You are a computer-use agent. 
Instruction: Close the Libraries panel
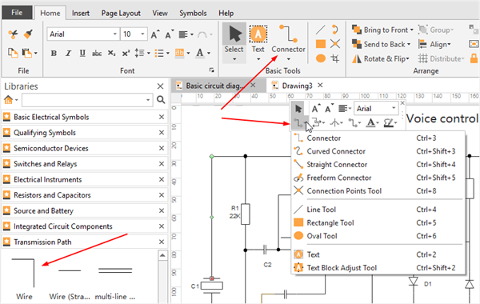[x=160, y=86]
